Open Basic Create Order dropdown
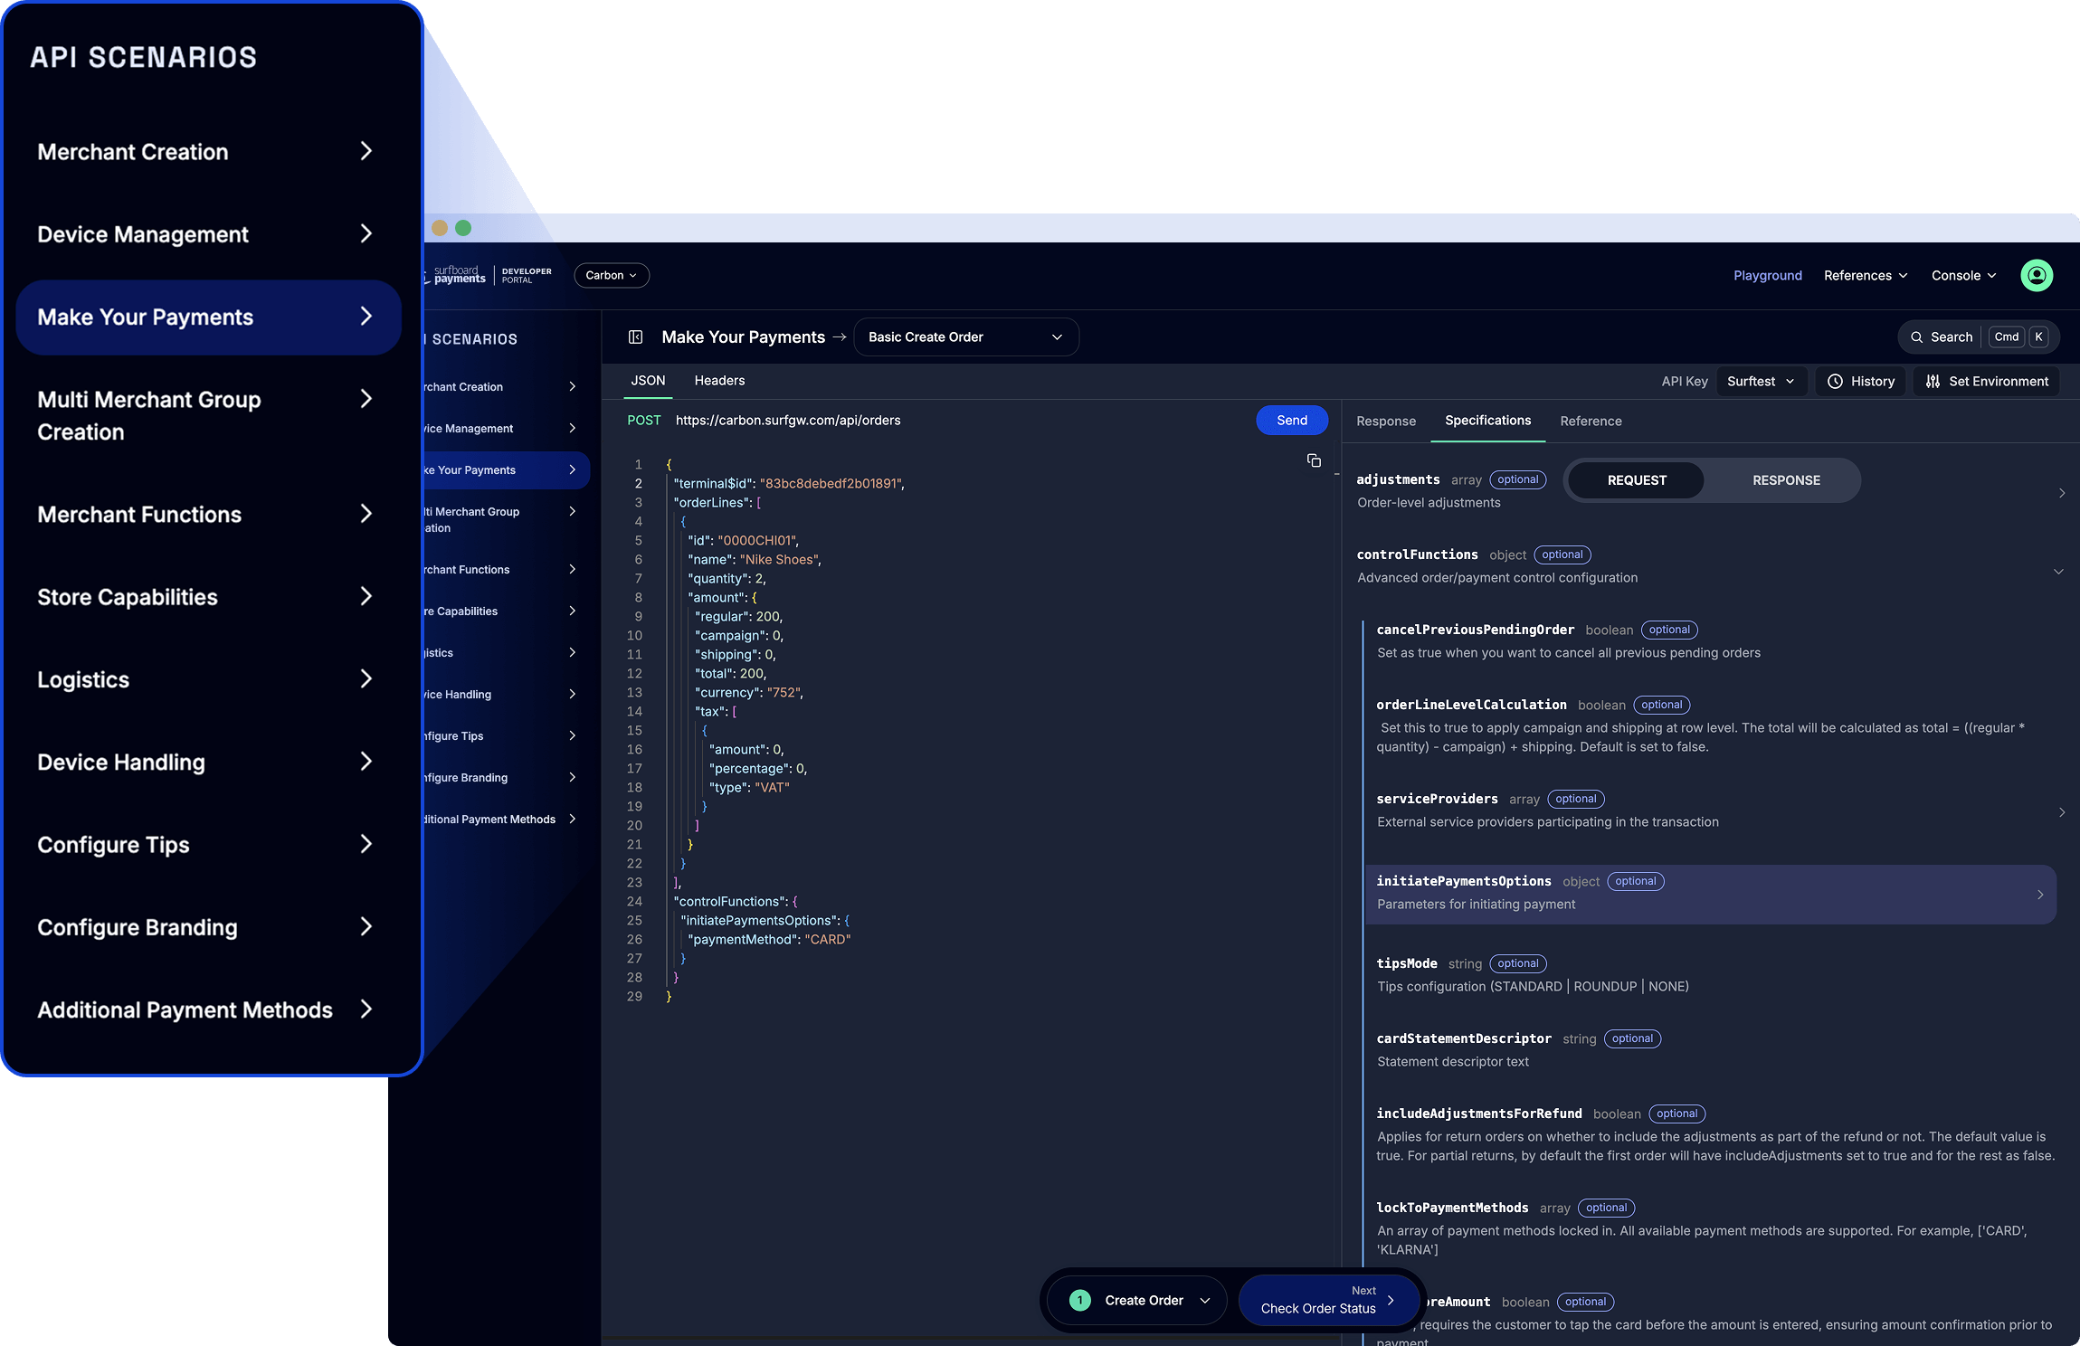The width and height of the screenshot is (2080, 1346). tap(964, 336)
